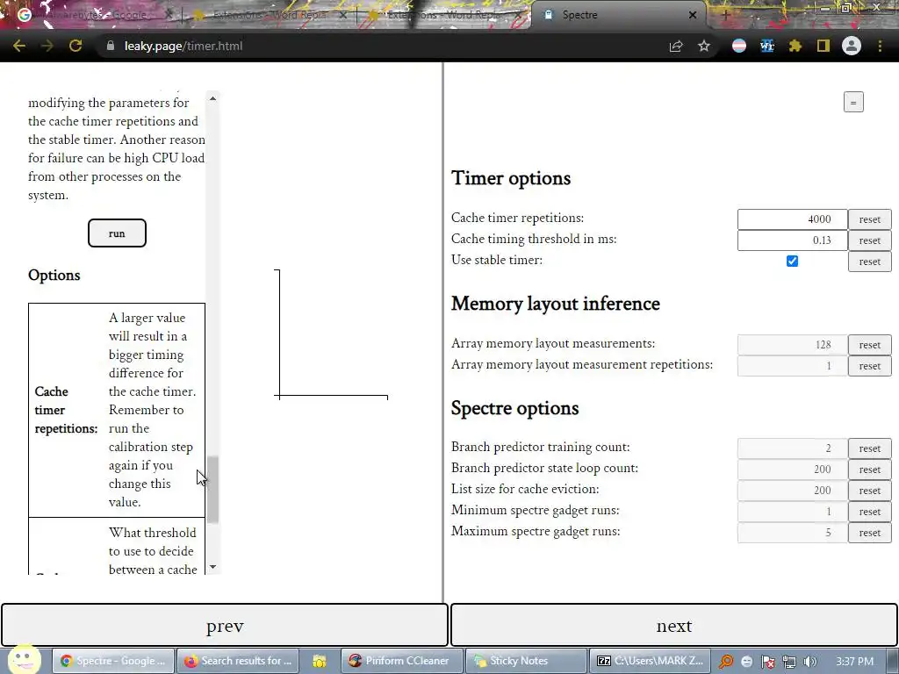Screen dimensions: 899x674
Task: Go back with the browser back arrow
Action: pos(19,46)
